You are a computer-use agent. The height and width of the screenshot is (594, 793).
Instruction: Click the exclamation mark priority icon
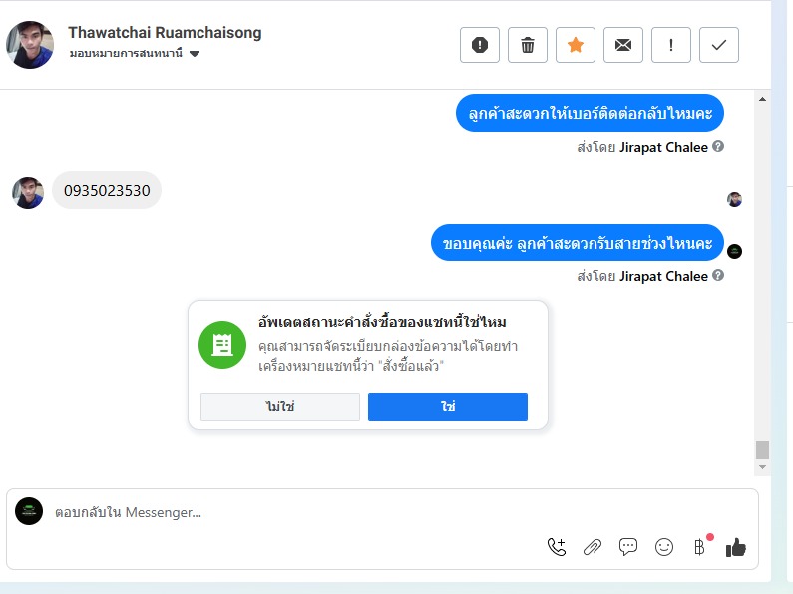point(671,45)
